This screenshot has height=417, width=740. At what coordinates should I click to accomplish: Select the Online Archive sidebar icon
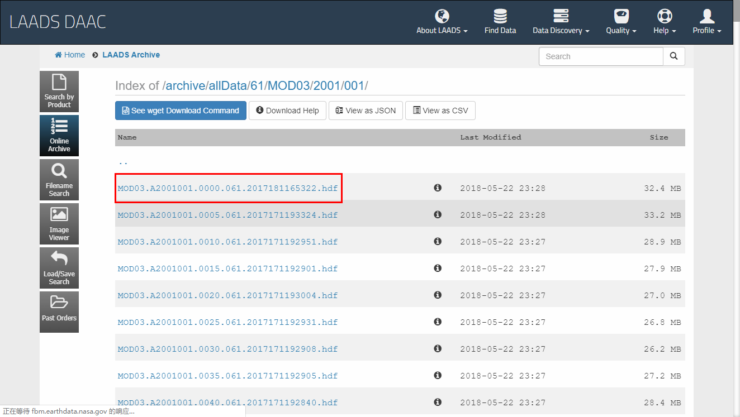coord(59,136)
